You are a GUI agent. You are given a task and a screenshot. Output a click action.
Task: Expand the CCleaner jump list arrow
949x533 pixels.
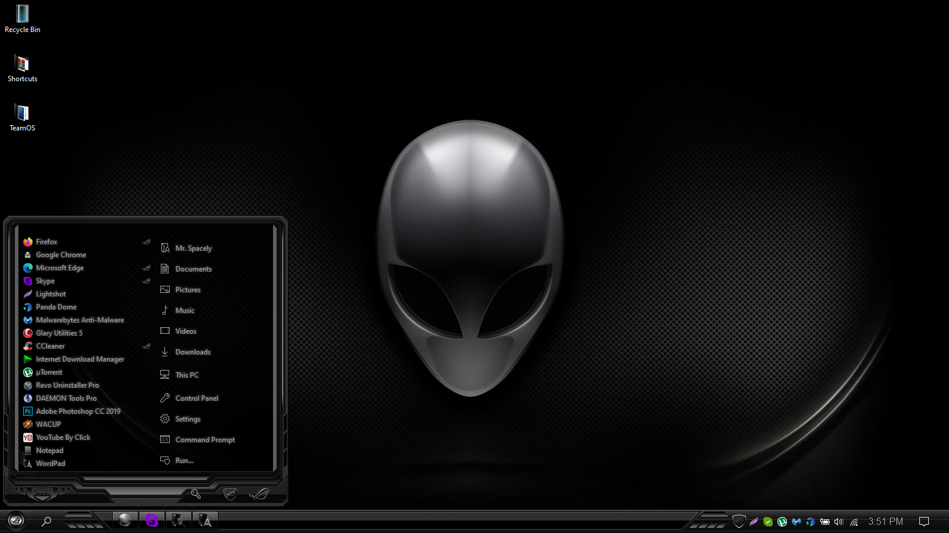tap(147, 346)
